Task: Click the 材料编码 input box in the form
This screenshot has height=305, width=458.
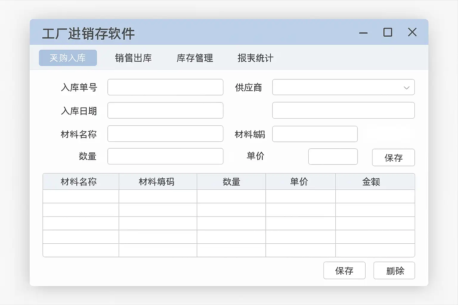Action: 315,134
